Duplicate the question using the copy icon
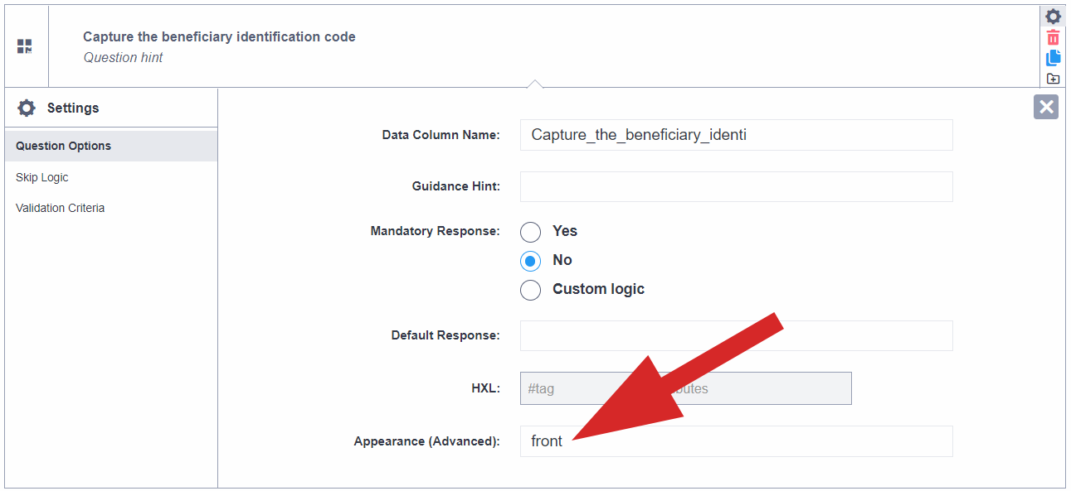This screenshot has width=1071, height=491. coord(1053,57)
